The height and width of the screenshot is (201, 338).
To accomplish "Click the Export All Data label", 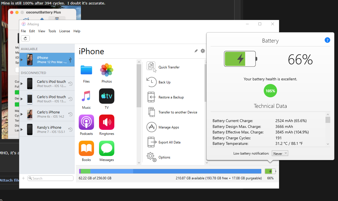I will 169,142.
